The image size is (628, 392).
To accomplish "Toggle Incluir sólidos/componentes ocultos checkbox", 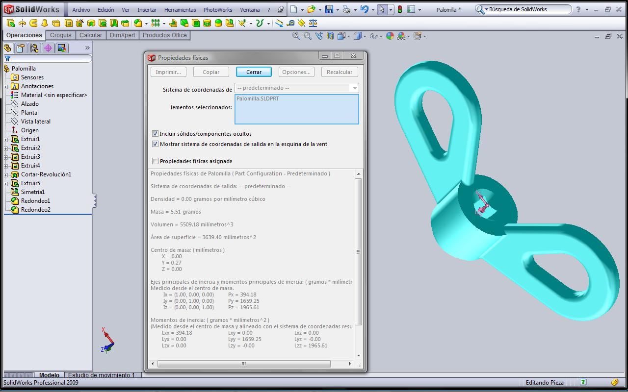I will point(155,133).
